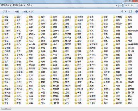Select folder named 米雪

pos(78,27)
